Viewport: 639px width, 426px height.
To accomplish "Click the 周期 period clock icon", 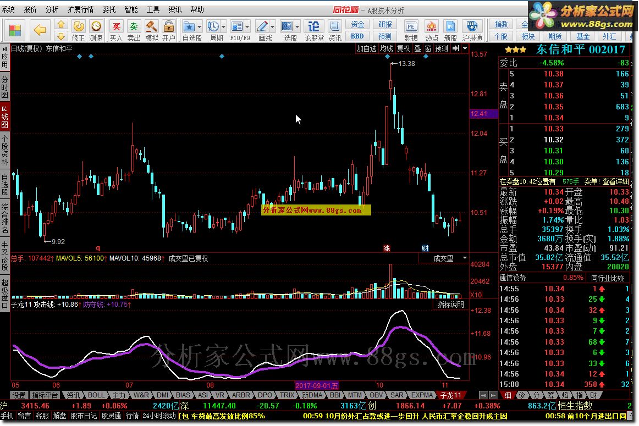I will pyautogui.click(x=213, y=27).
